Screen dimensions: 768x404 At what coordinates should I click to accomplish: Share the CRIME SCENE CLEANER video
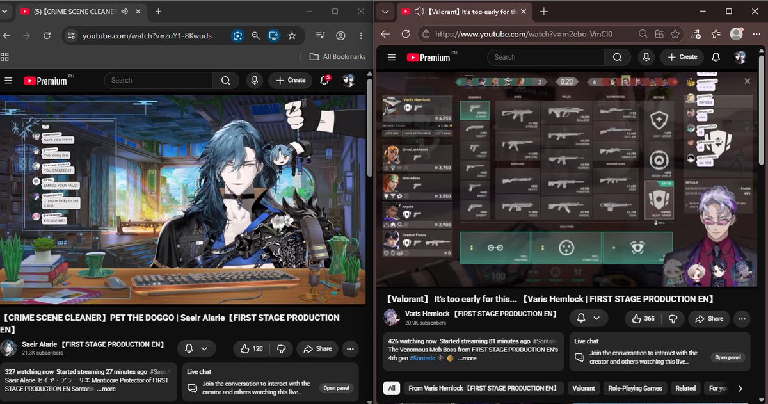point(317,349)
